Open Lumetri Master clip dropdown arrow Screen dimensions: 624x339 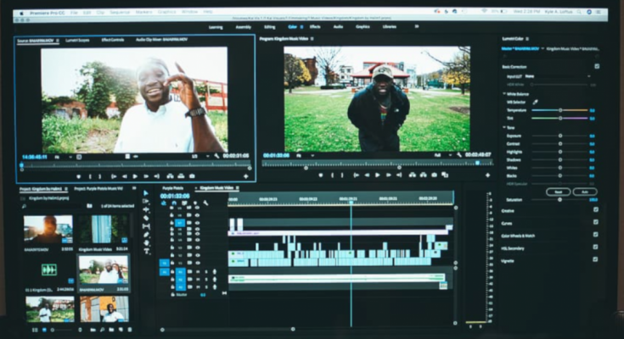click(x=542, y=48)
